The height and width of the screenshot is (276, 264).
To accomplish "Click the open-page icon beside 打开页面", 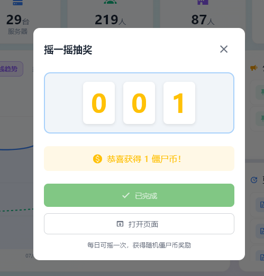I will coord(120,224).
